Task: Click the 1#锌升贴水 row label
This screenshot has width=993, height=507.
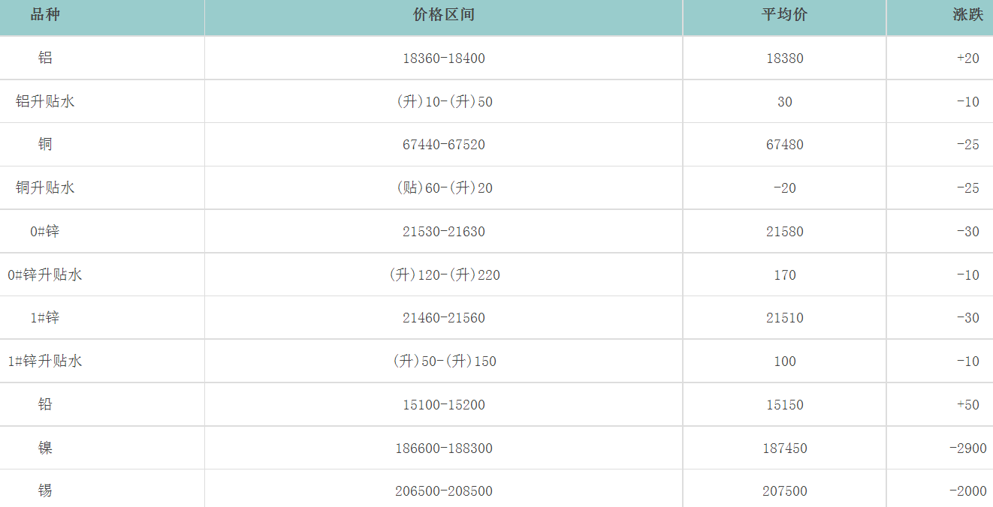Action: tap(45, 361)
